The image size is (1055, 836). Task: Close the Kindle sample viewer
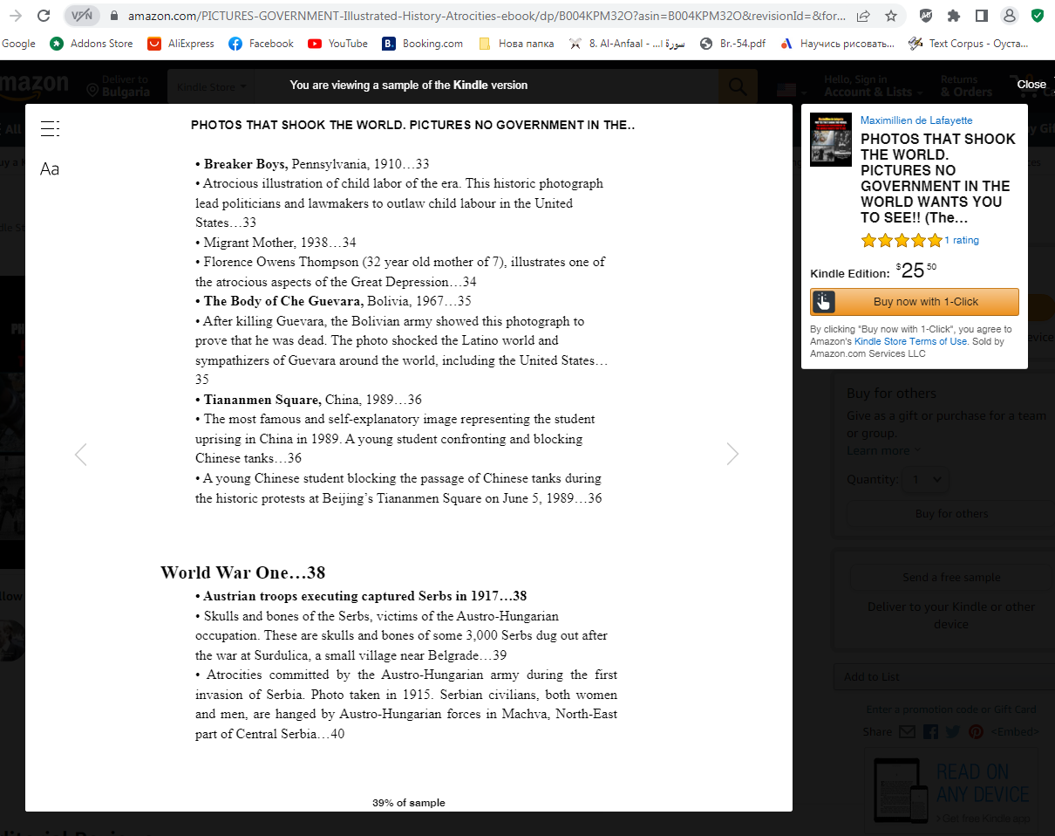(1031, 85)
